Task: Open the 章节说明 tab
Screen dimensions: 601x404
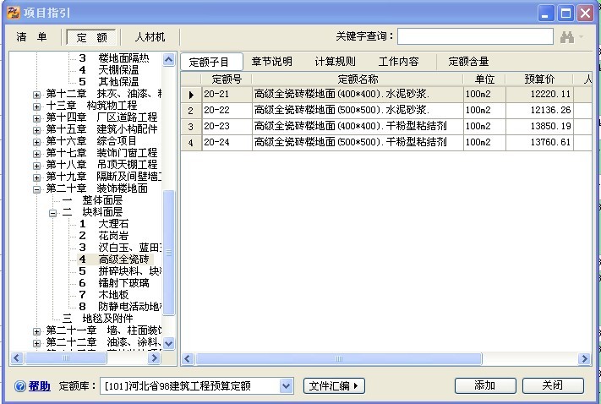Action: click(271, 62)
